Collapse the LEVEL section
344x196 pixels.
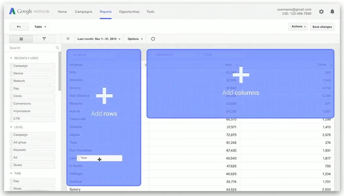click(x=11, y=127)
